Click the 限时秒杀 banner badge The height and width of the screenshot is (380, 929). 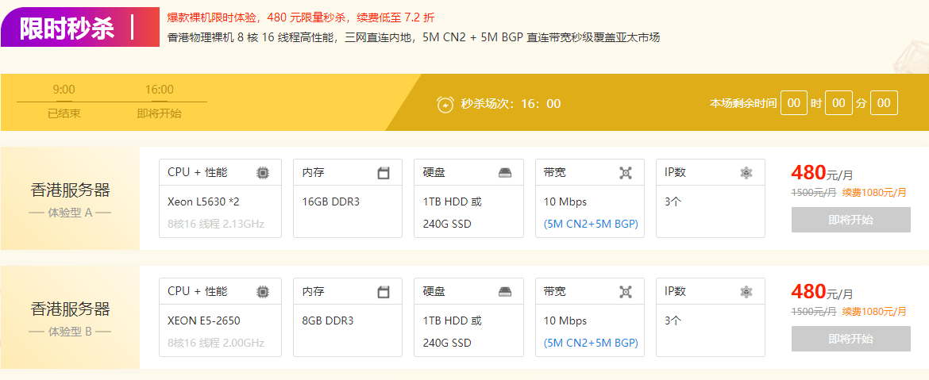click(80, 27)
